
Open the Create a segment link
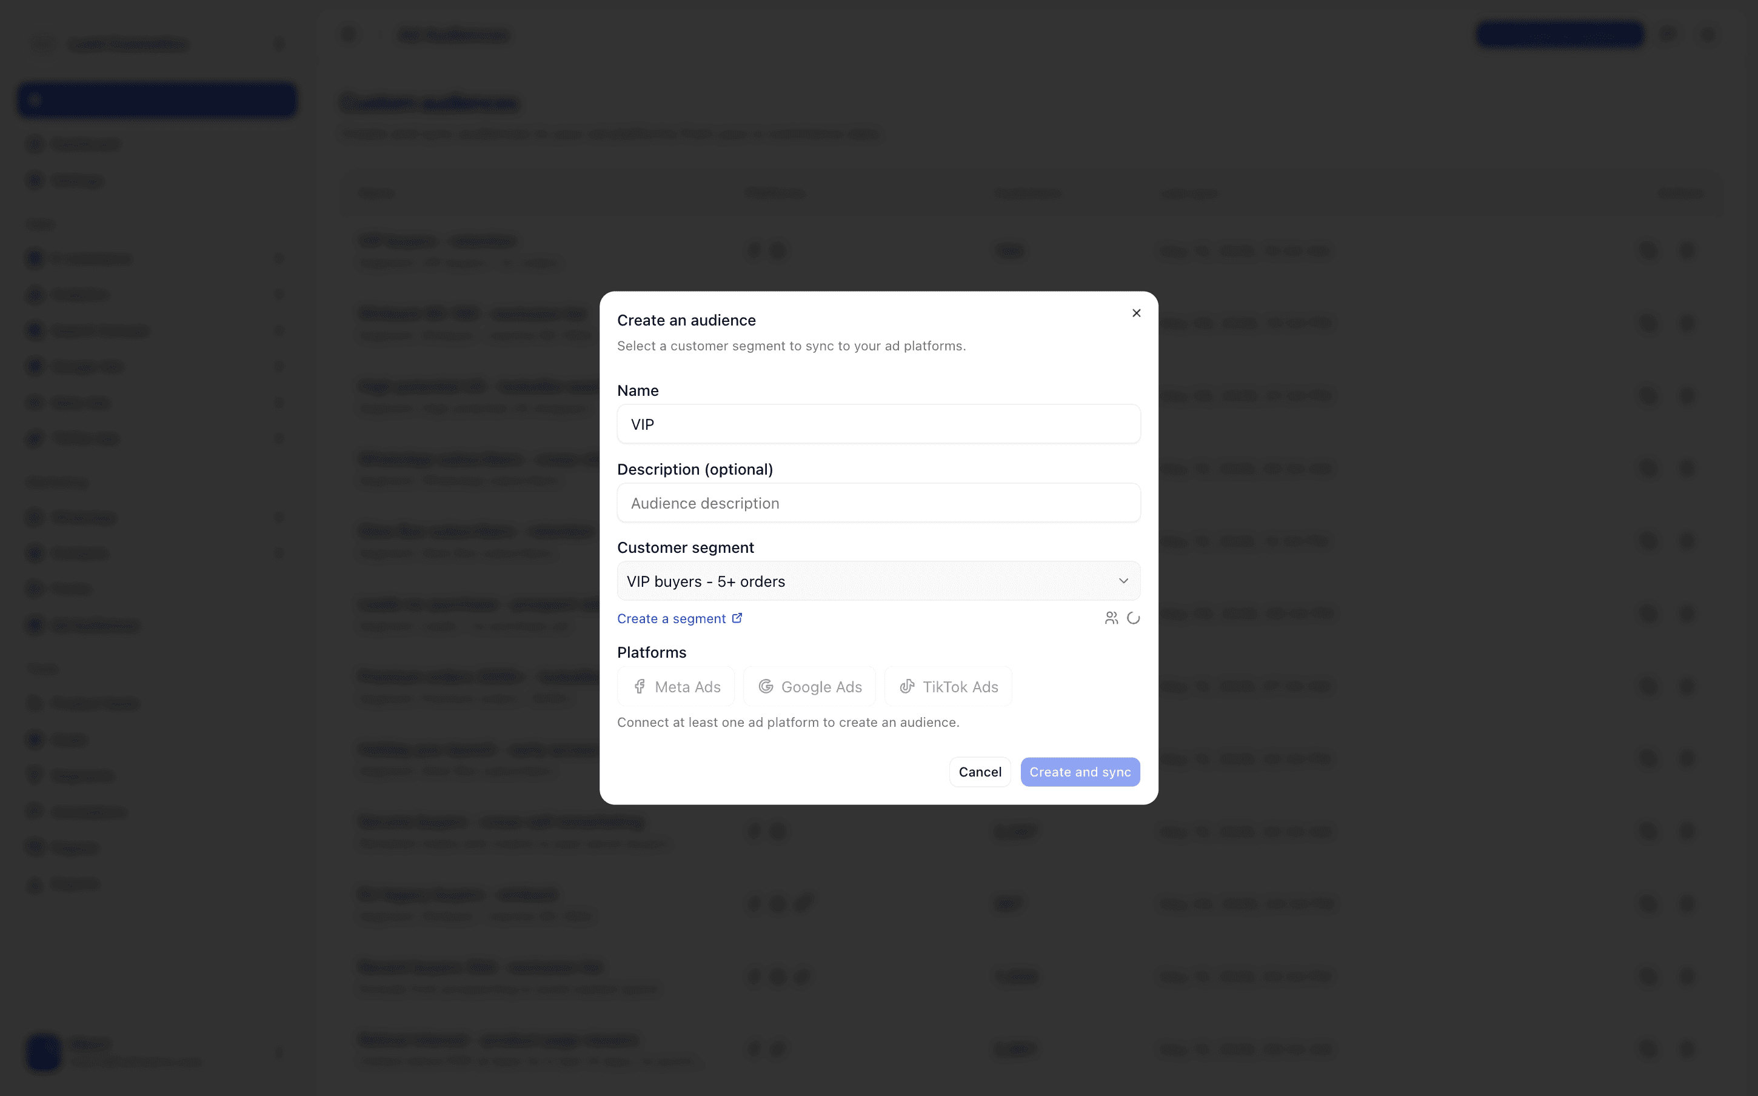pyautogui.click(x=671, y=618)
